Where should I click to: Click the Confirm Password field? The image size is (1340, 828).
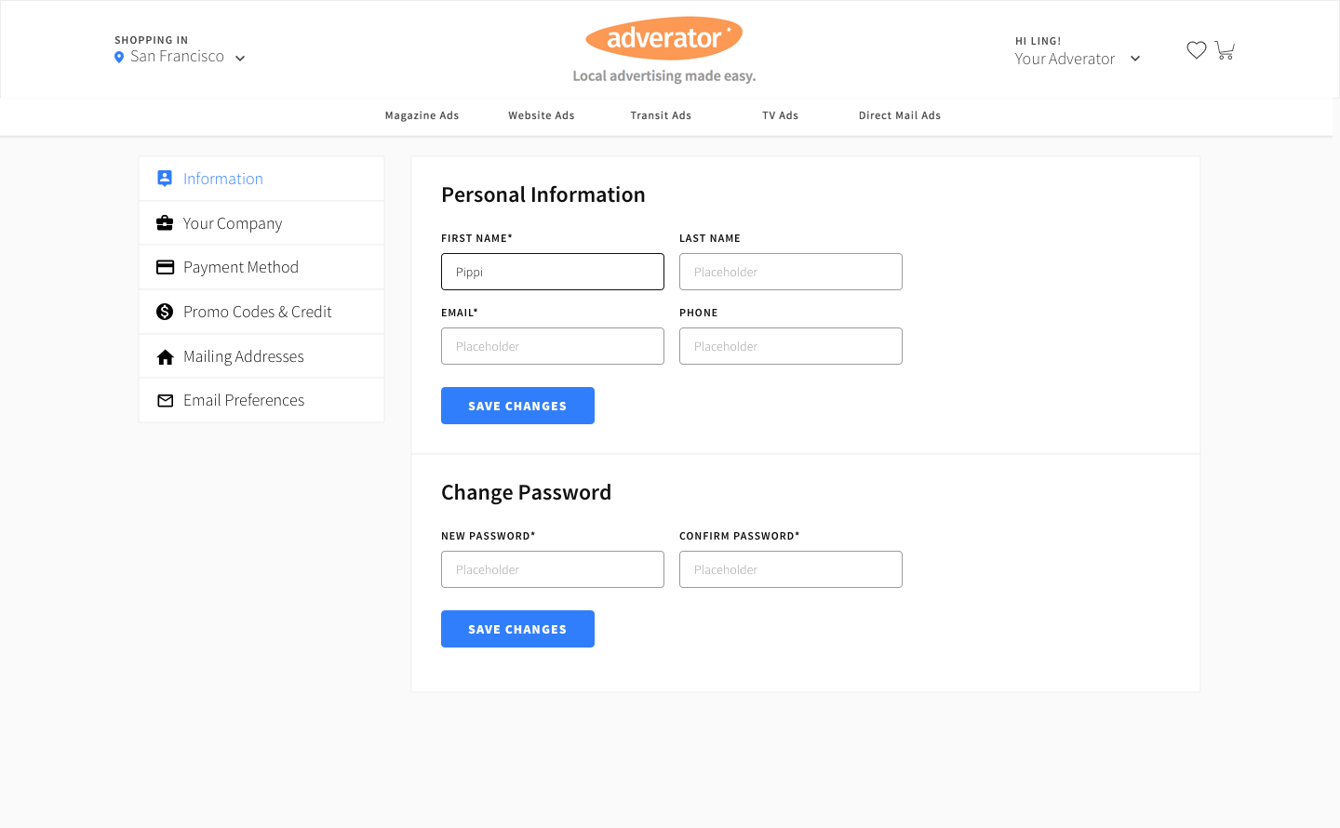[791, 569]
